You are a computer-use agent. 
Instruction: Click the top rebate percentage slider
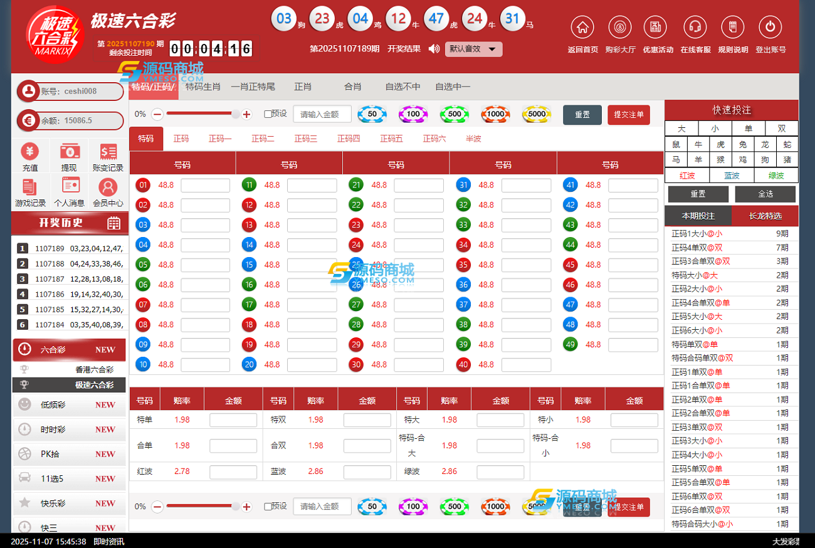[201, 114]
